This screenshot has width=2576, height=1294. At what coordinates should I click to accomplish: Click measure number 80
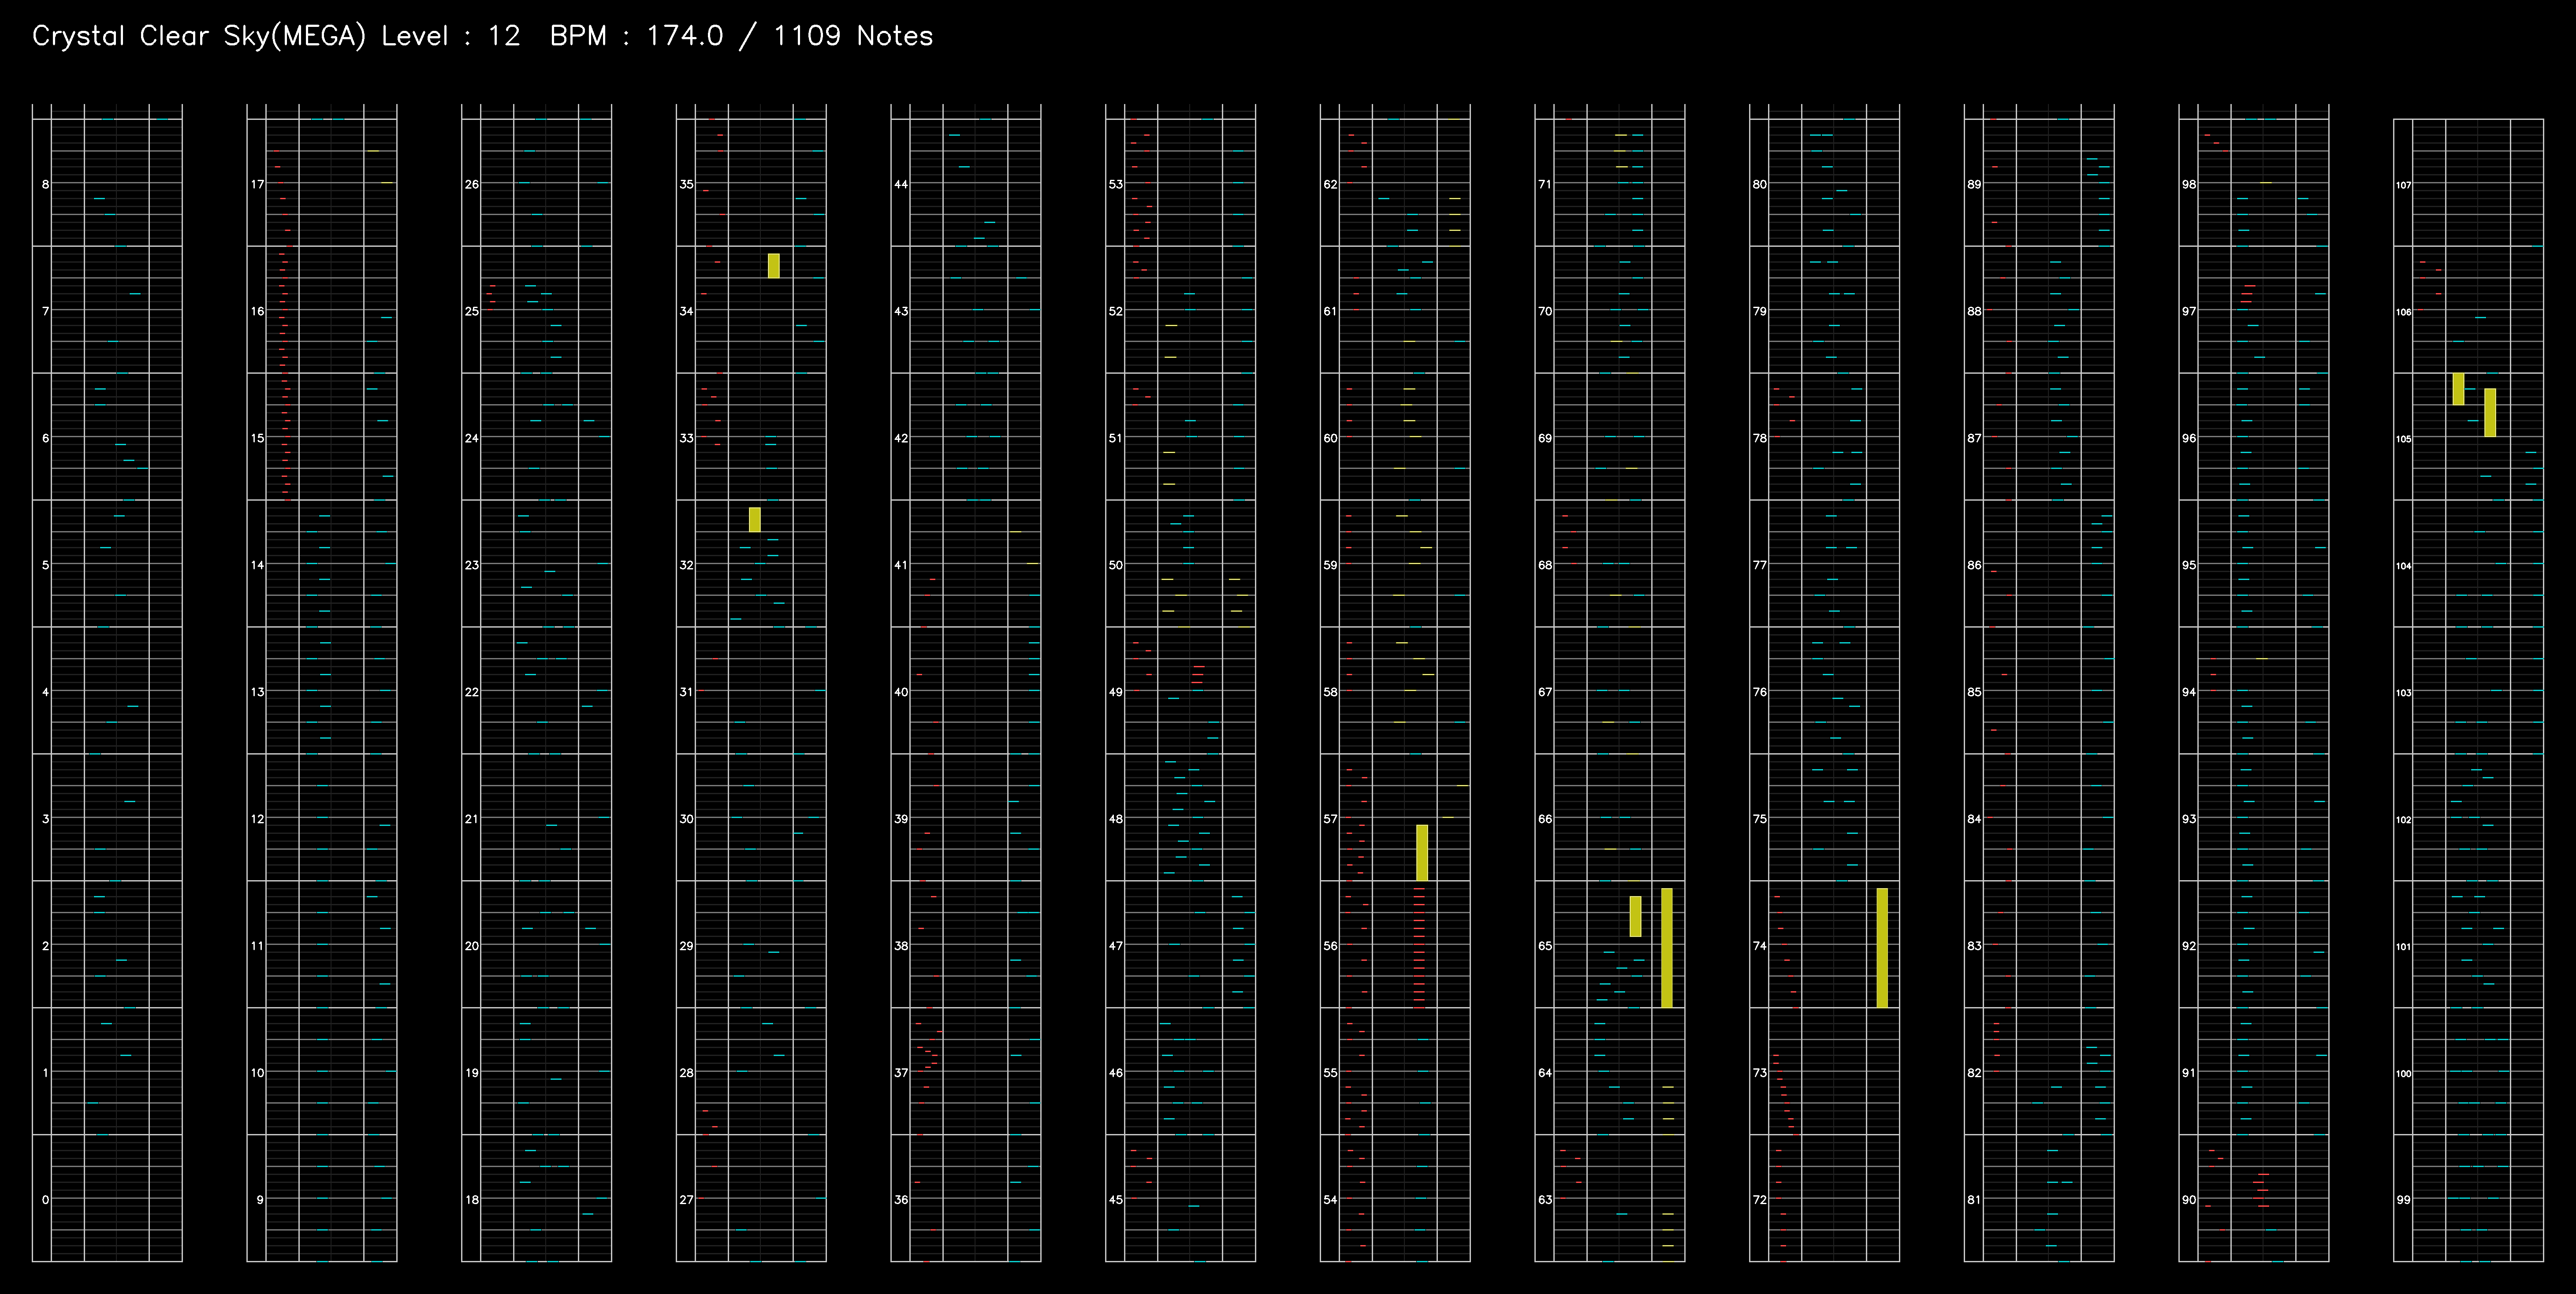(1760, 184)
